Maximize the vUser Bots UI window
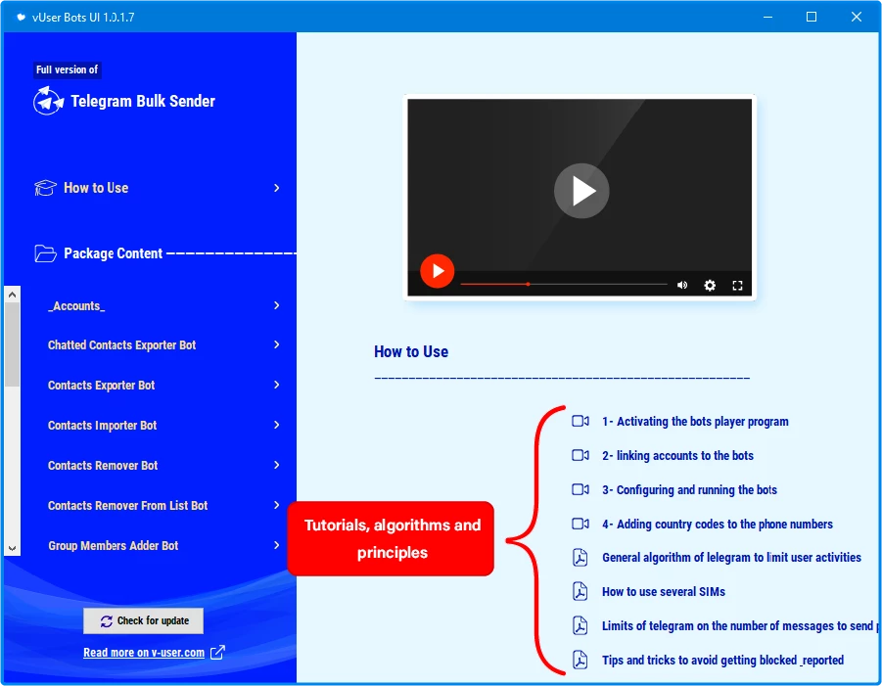The height and width of the screenshot is (686, 882). (812, 17)
